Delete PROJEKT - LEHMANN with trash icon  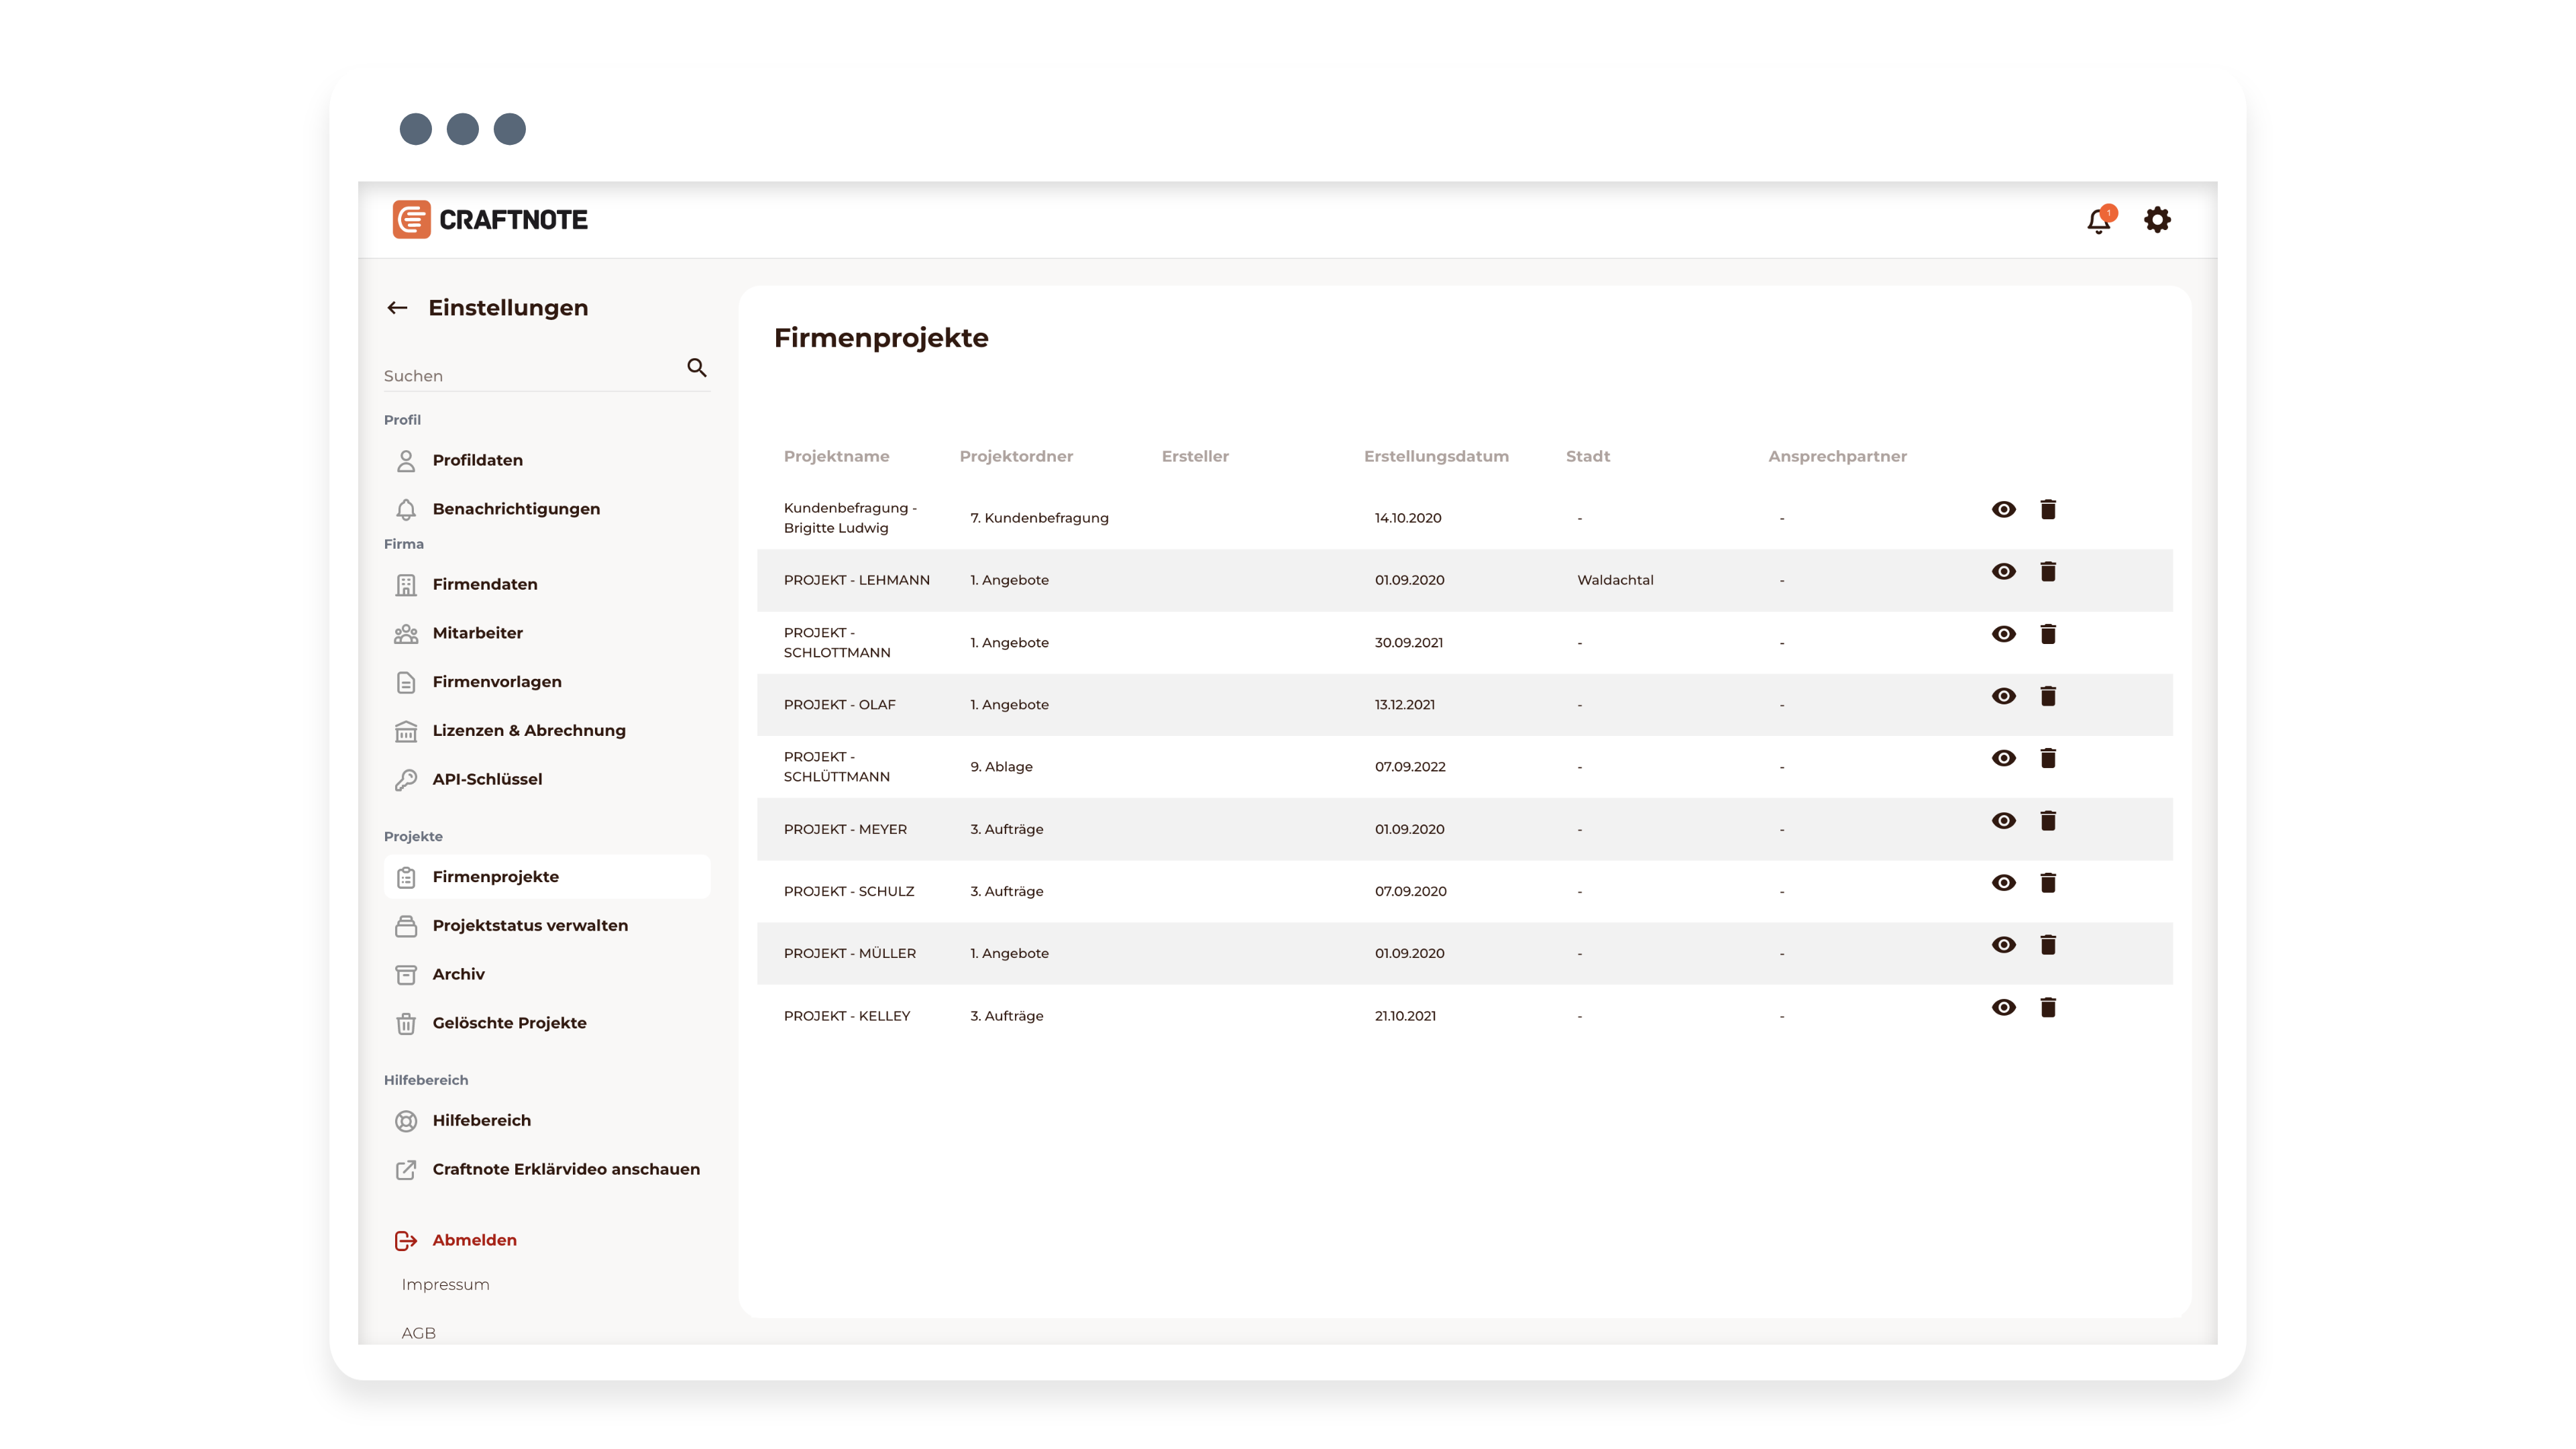click(2048, 572)
